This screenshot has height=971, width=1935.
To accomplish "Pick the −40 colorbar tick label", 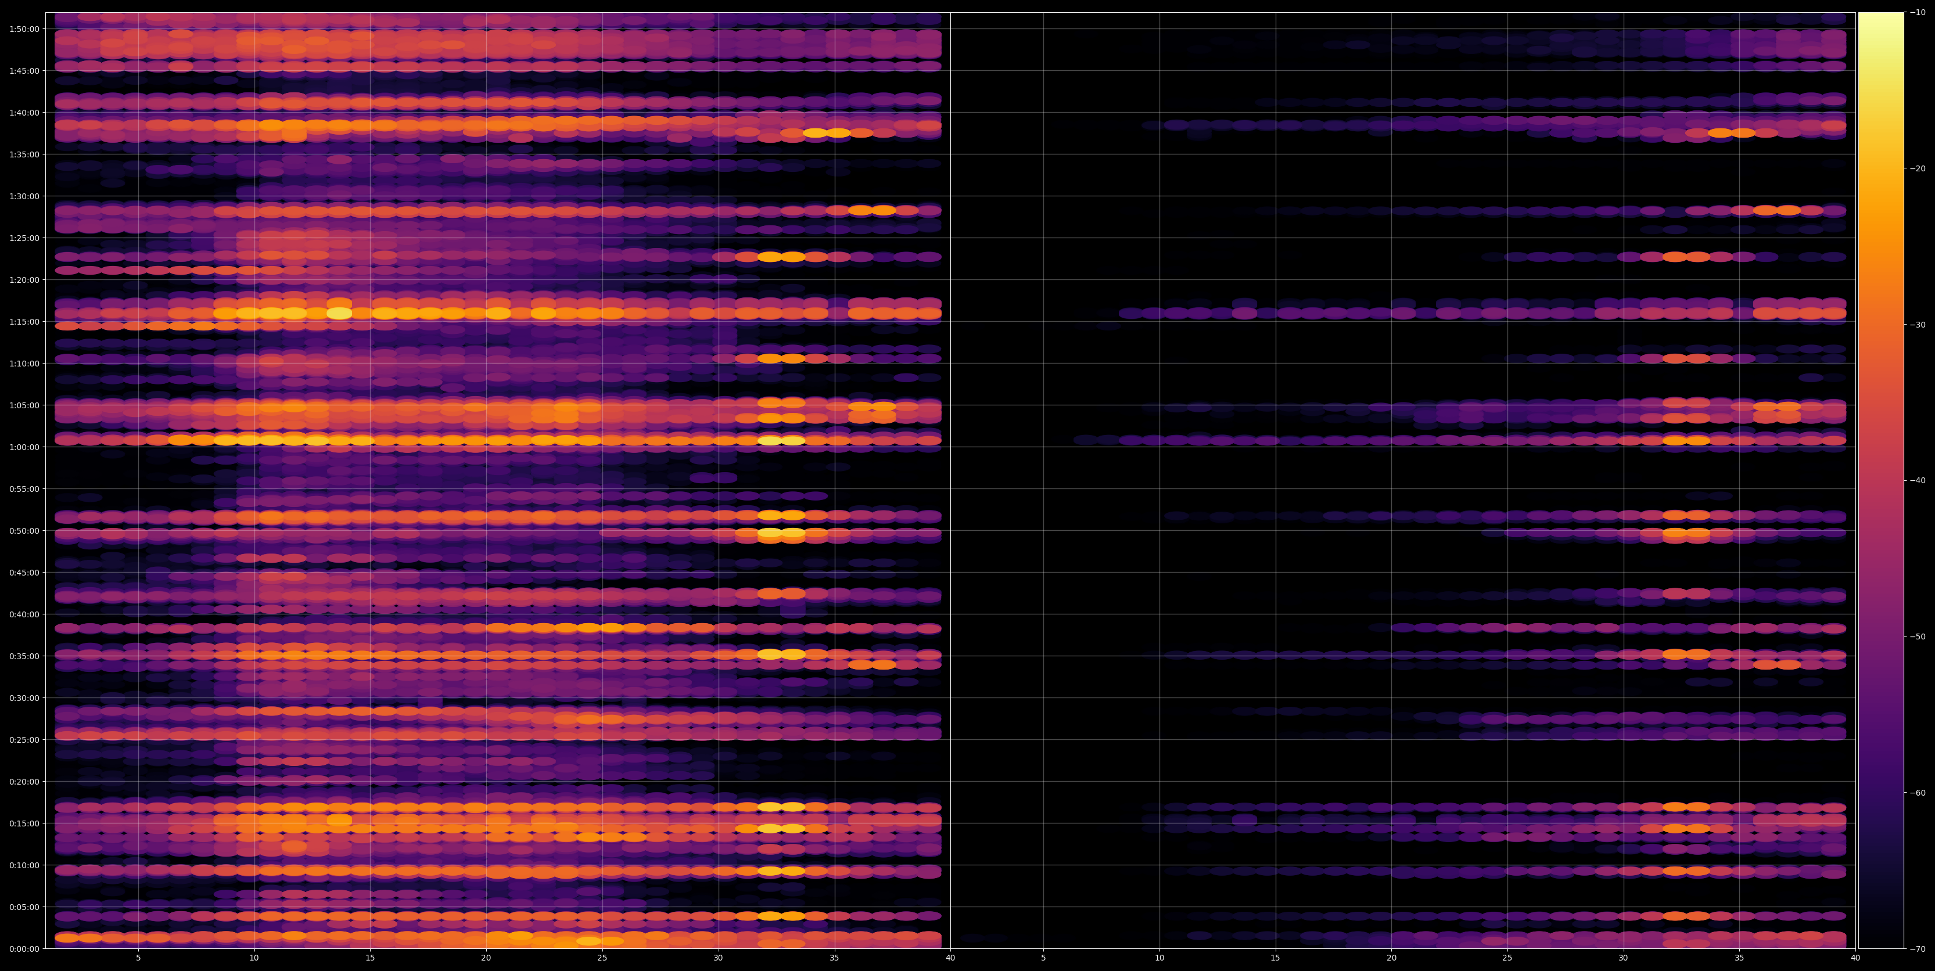I will pos(1918,481).
